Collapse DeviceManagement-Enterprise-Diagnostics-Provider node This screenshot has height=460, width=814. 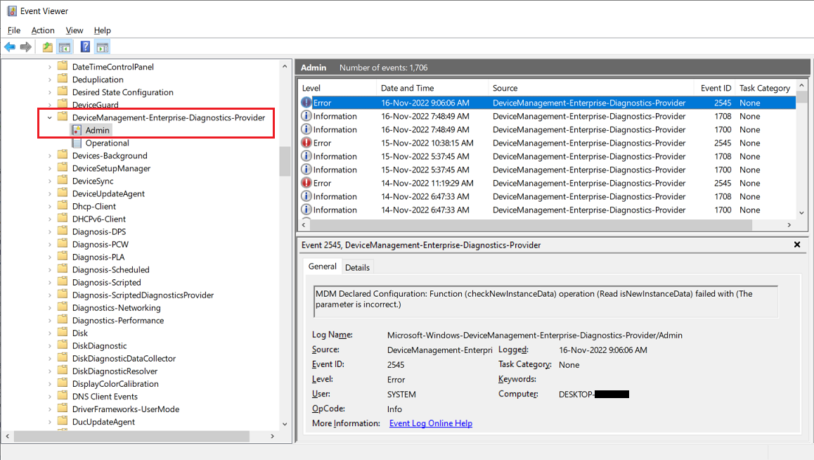tap(49, 117)
